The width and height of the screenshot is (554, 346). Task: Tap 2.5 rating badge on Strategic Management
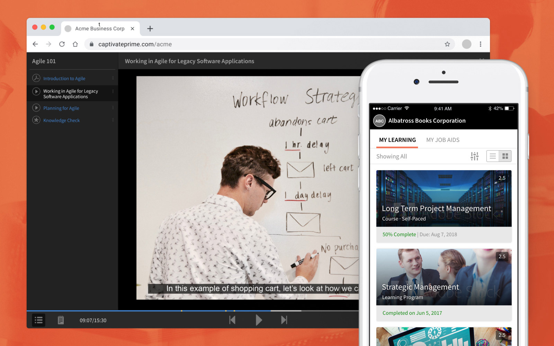click(x=502, y=256)
